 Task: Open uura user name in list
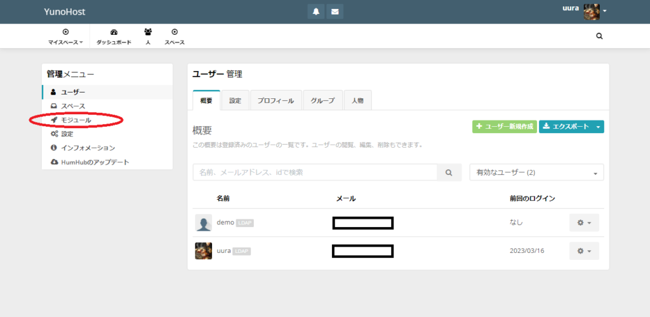(224, 251)
